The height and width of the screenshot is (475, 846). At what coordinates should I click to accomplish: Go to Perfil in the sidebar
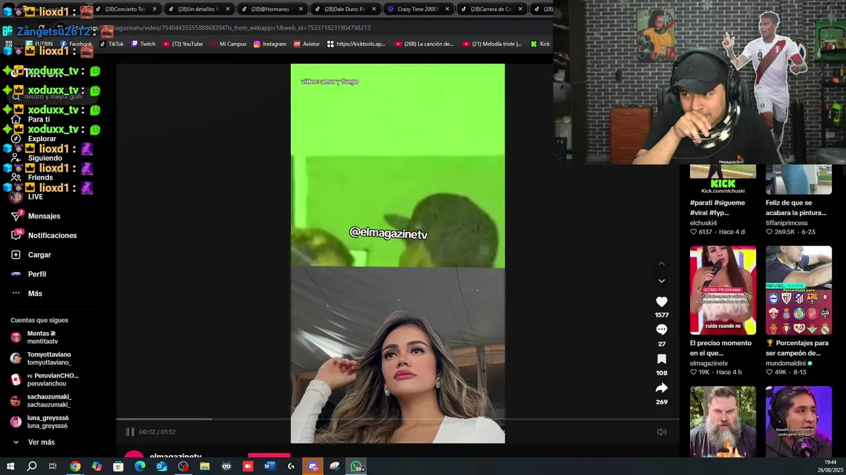[28, 274]
